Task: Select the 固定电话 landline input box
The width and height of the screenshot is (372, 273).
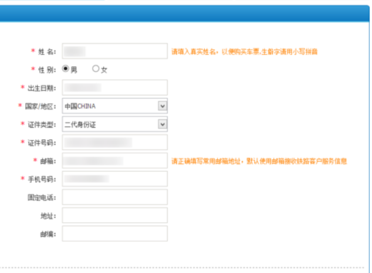Action: (x=114, y=197)
